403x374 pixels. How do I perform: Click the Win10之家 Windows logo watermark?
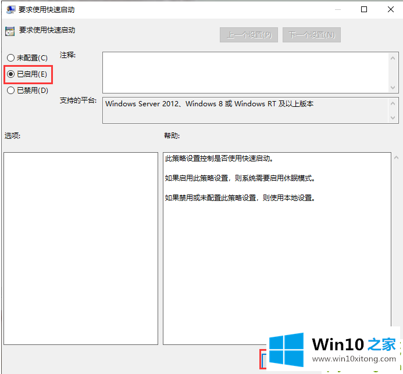point(287,350)
